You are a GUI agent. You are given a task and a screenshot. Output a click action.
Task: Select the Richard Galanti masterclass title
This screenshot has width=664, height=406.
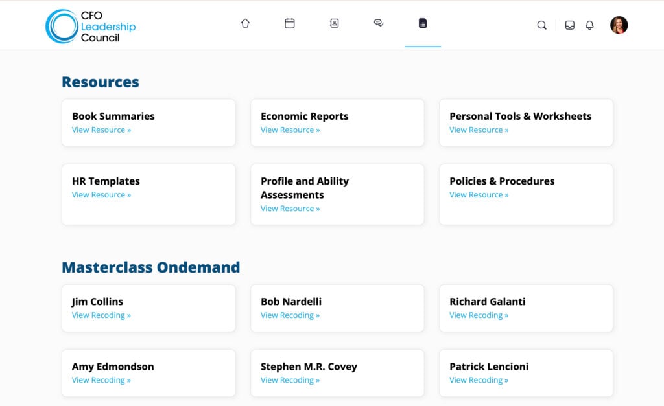pyautogui.click(x=488, y=302)
